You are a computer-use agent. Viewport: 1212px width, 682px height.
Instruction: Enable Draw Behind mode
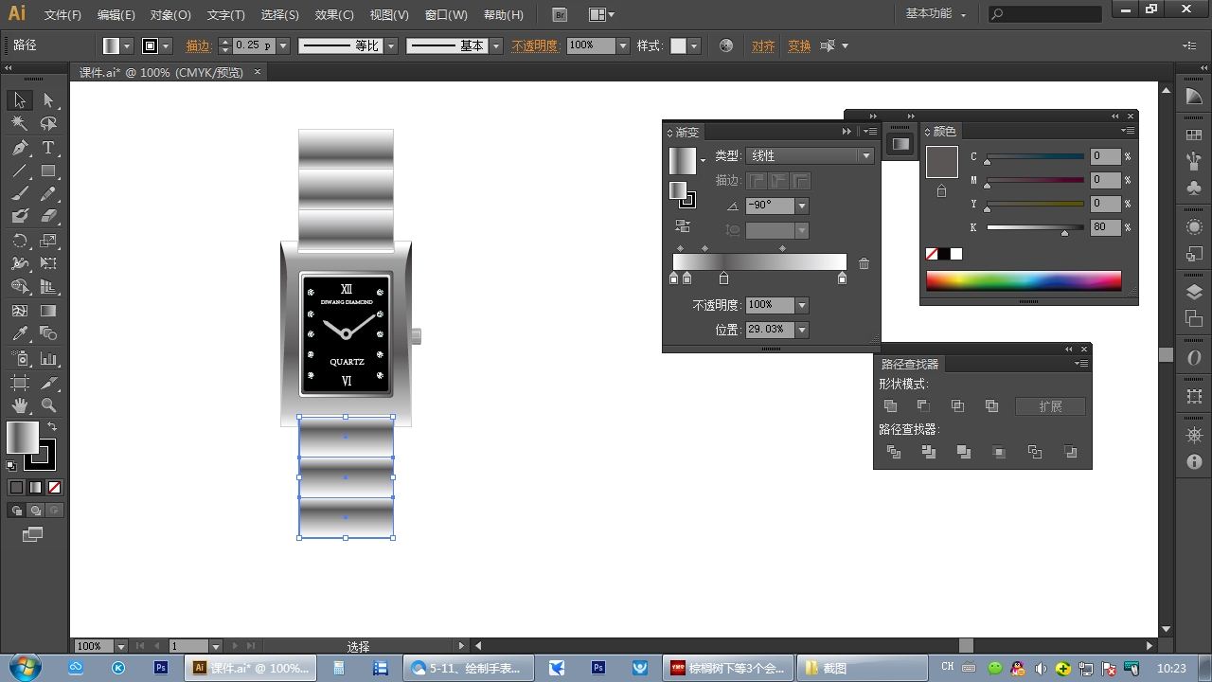35,511
